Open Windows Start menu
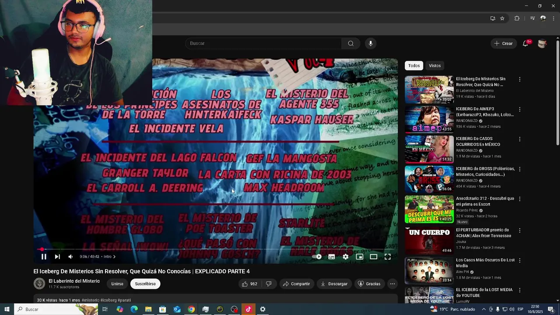The image size is (560, 315). tap(7, 309)
